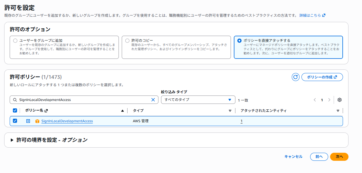Go to next page with right chevron
The image size is (362, 173).
click(329, 100)
